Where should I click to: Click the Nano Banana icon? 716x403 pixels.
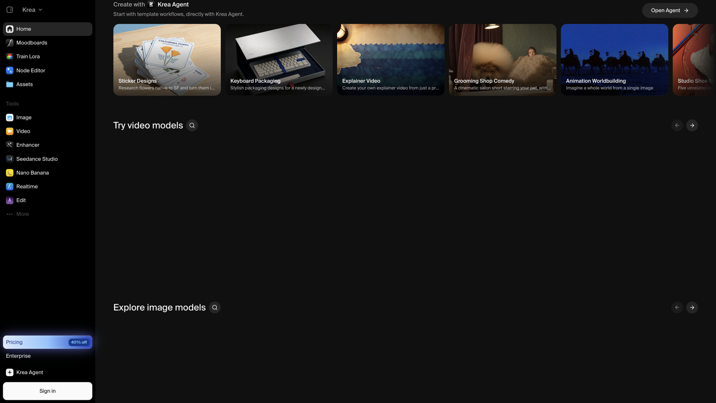(10, 173)
